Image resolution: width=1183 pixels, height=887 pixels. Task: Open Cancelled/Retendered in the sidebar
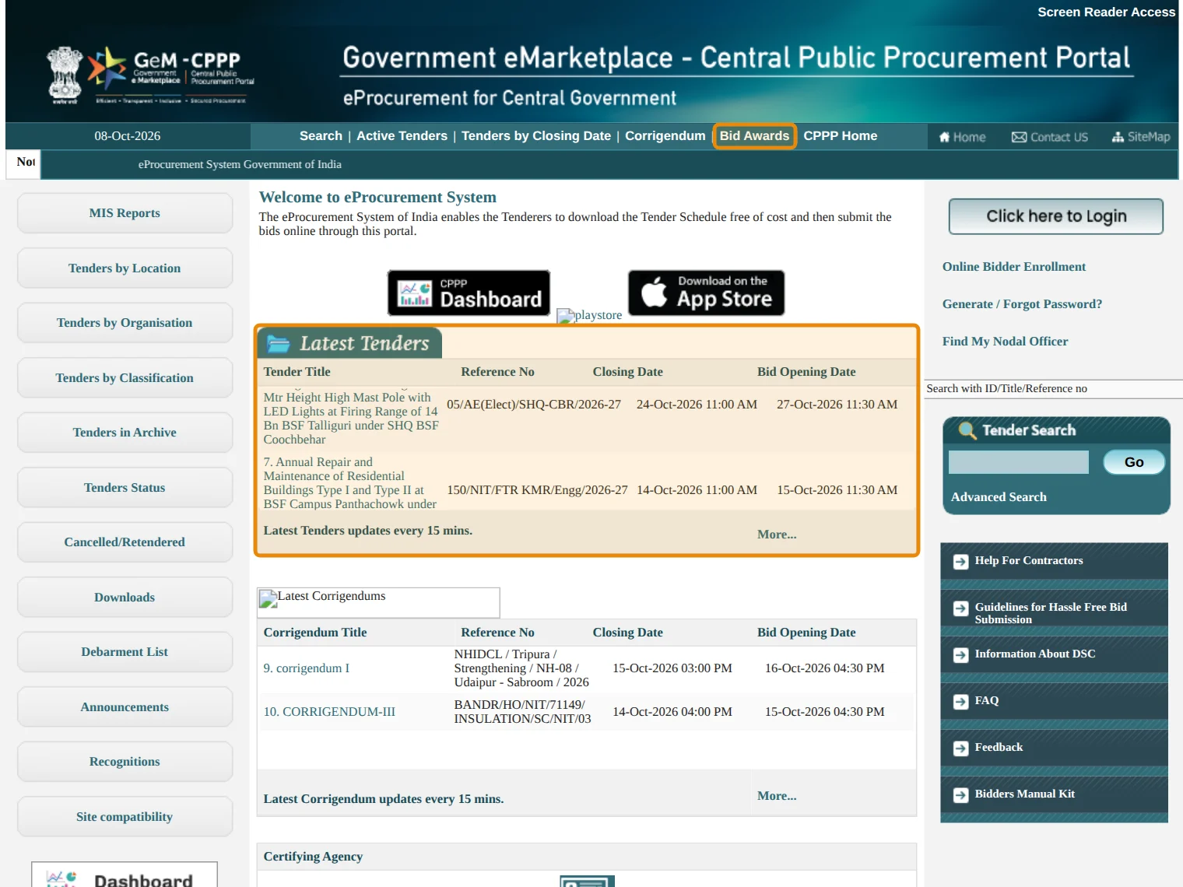[x=125, y=542]
